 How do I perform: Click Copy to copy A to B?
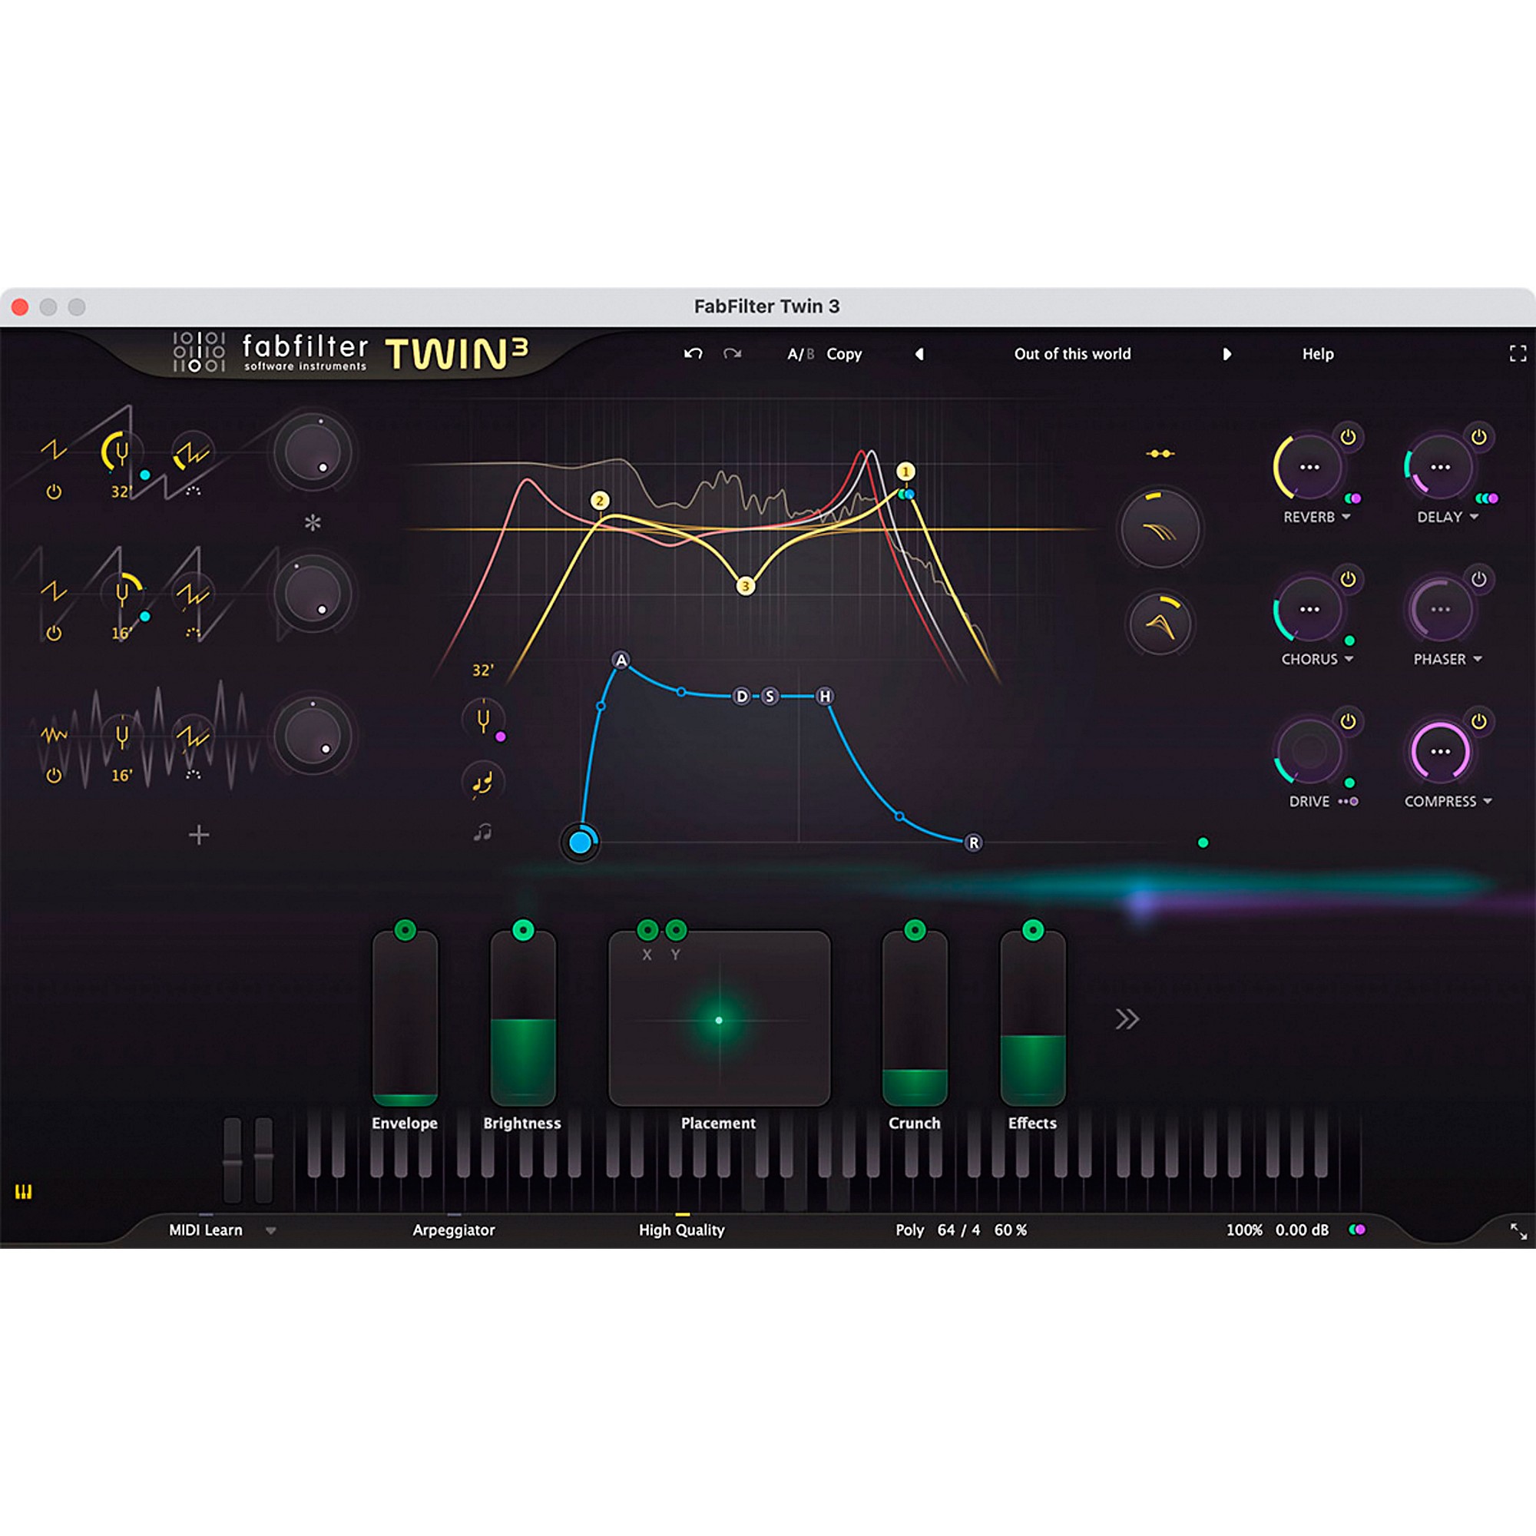pos(844,354)
